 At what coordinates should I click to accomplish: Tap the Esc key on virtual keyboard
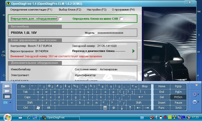[x=23, y=86]
